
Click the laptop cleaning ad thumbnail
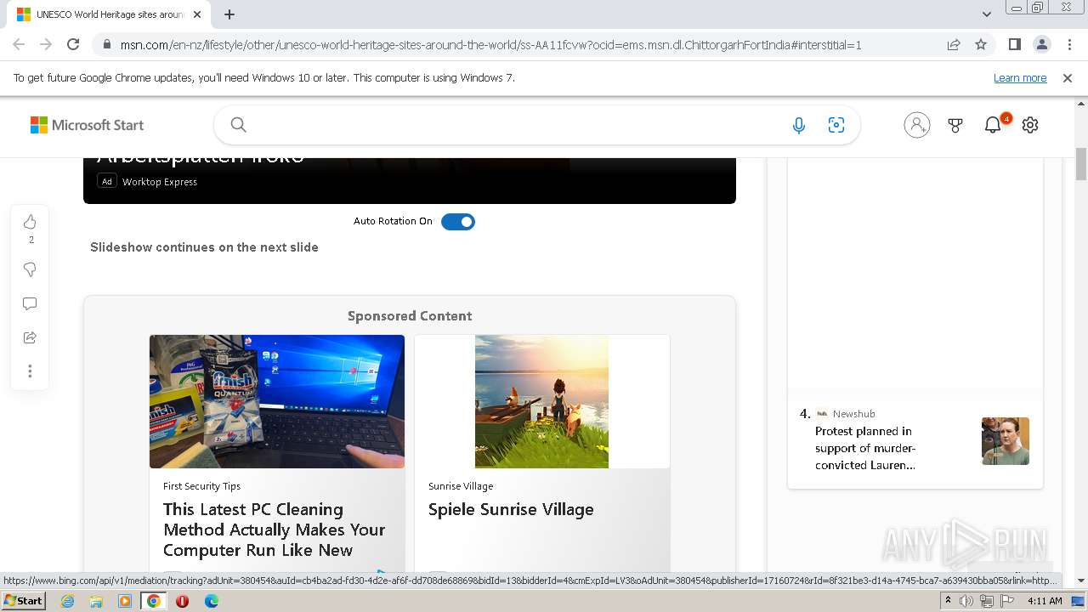(277, 401)
